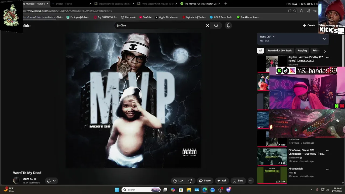Show hidden system tray icons chevron
Screen dimensions: 345x194
click(311, 190)
